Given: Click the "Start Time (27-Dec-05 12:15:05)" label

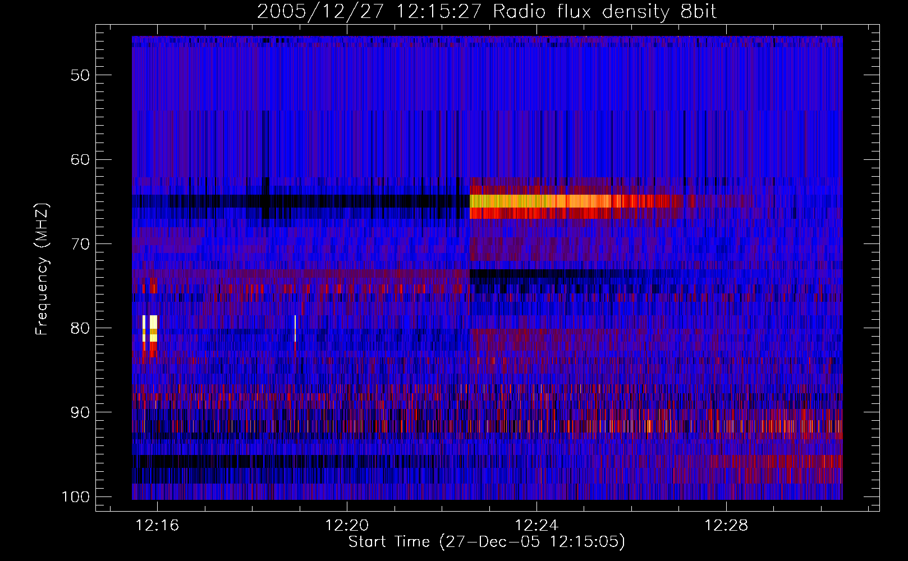Looking at the screenshot, I should coord(487,542).
